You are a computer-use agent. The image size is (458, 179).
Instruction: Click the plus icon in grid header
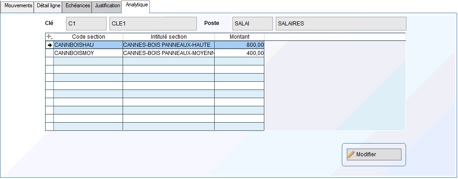click(49, 37)
